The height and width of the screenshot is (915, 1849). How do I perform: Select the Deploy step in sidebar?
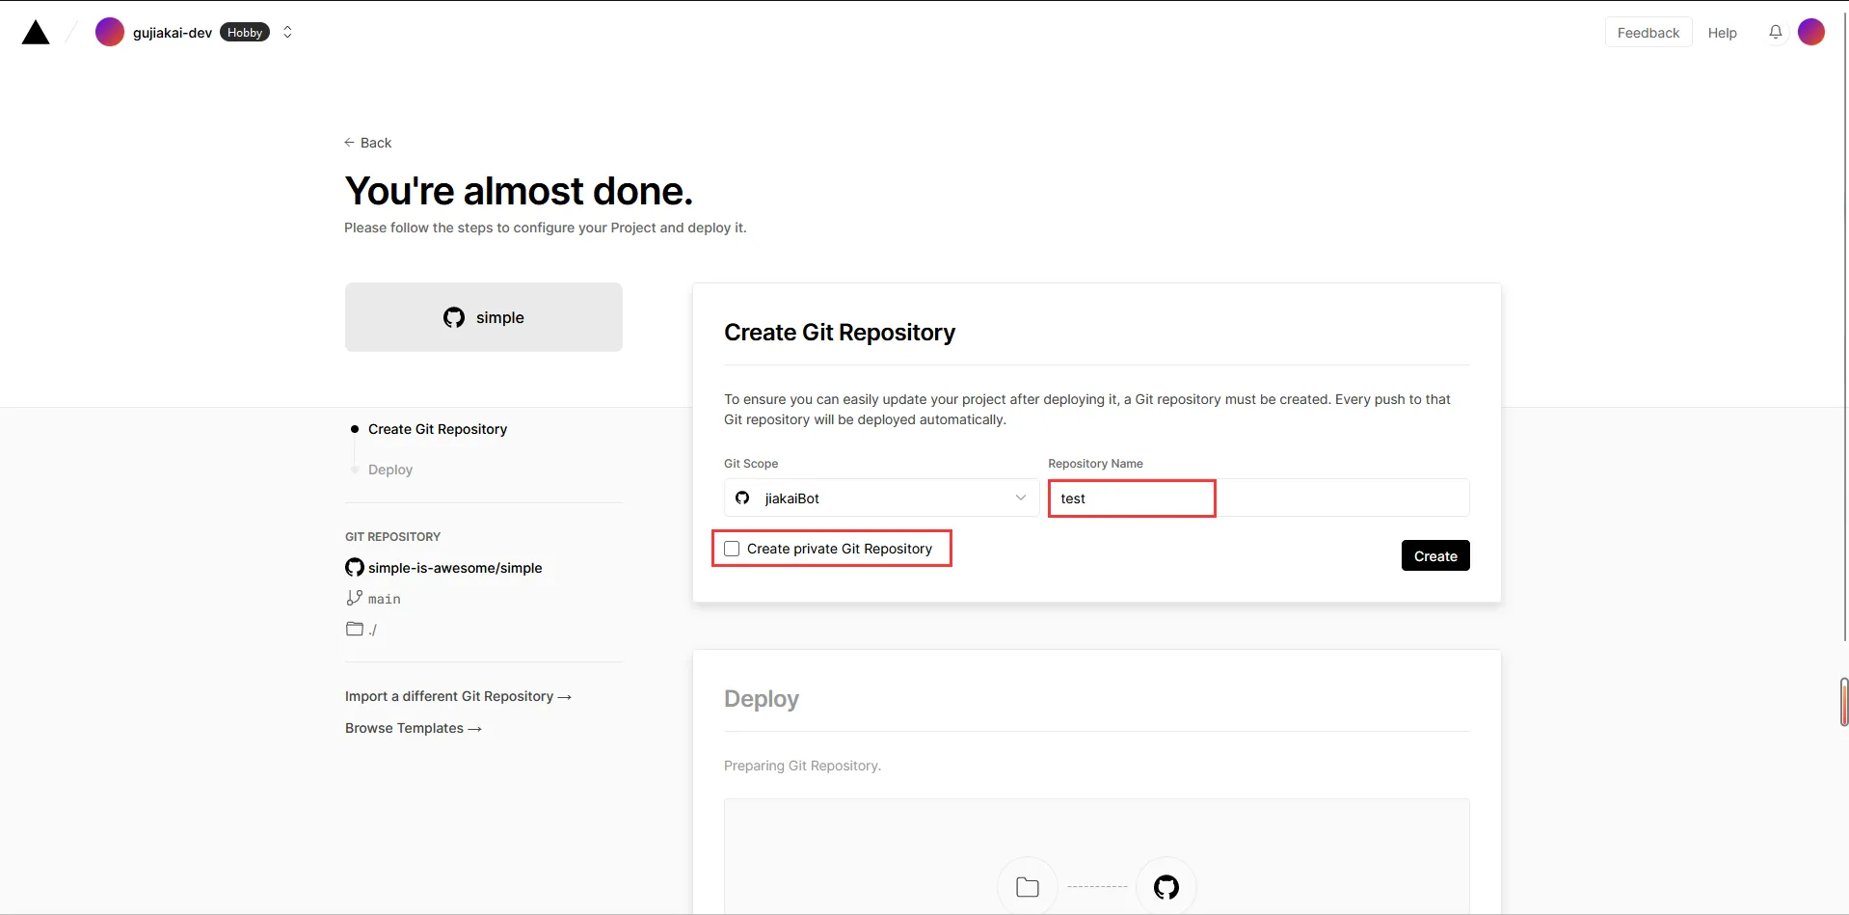click(x=390, y=470)
